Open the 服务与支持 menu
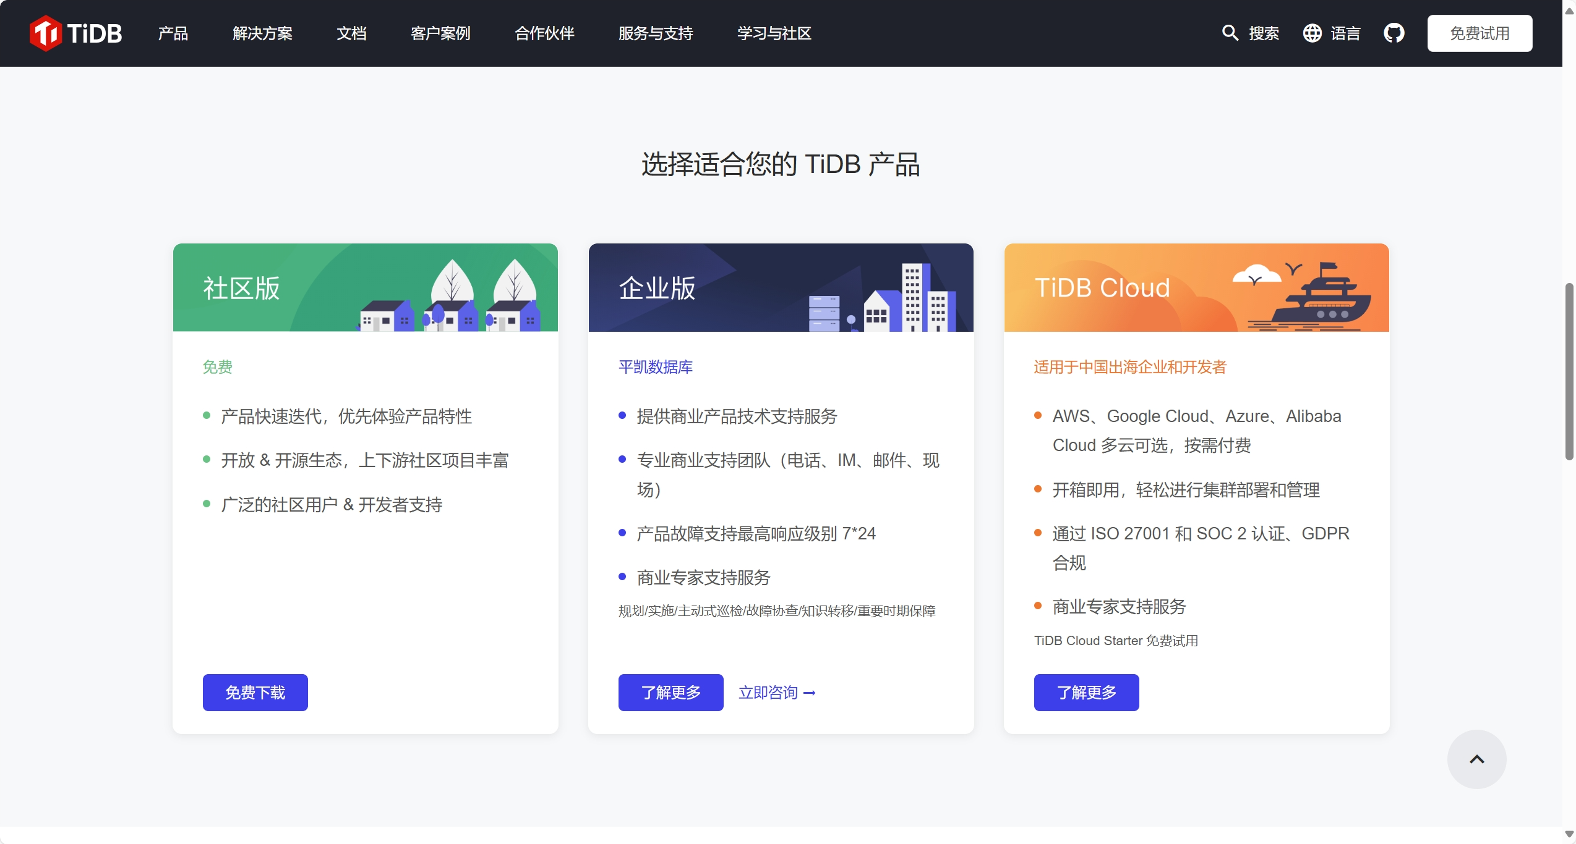The width and height of the screenshot is (1576, 844). pyautogui.click(x=656, y=33)
